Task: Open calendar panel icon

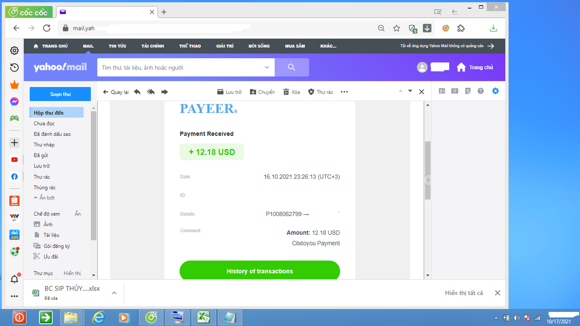Action: [455, 91]
